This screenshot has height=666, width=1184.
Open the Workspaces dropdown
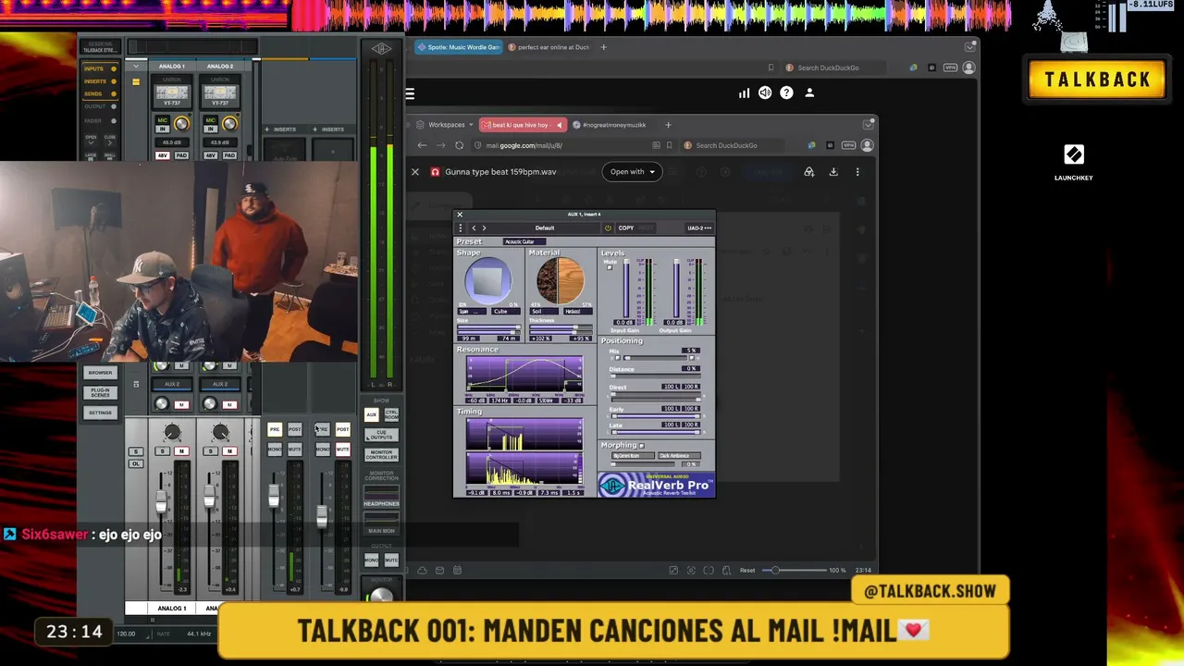tap(445, 125)
